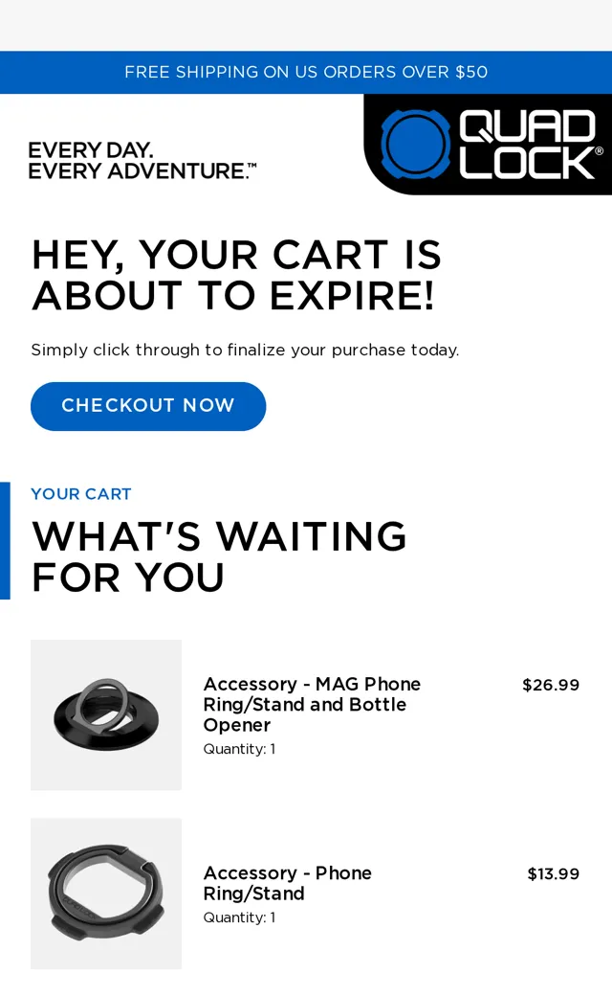612x996 pixels.
Task: Click the What's Waiting For You heading
Action: tap(219, 556)
